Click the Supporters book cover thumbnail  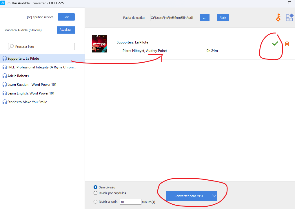point(99,44)
